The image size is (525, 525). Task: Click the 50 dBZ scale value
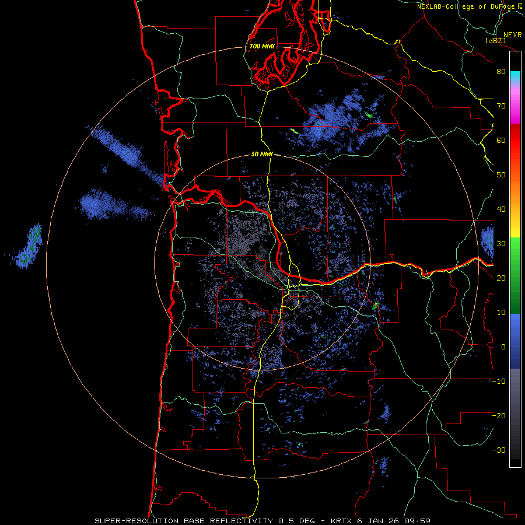(501, 175)
